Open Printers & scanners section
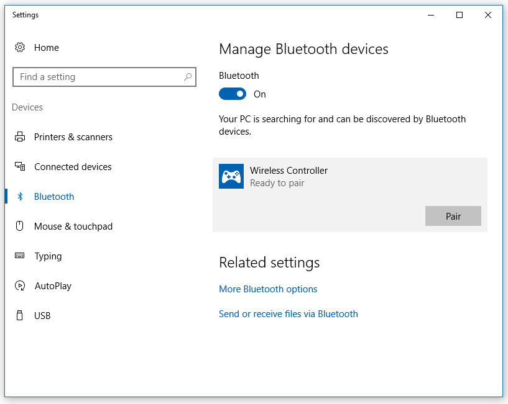 [x=73, y=137]
